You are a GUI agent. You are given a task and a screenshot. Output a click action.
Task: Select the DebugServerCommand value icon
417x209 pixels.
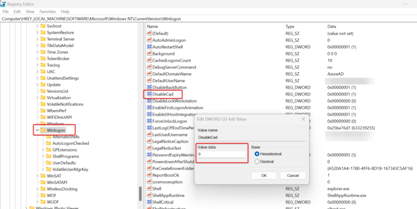coord(149,67)
